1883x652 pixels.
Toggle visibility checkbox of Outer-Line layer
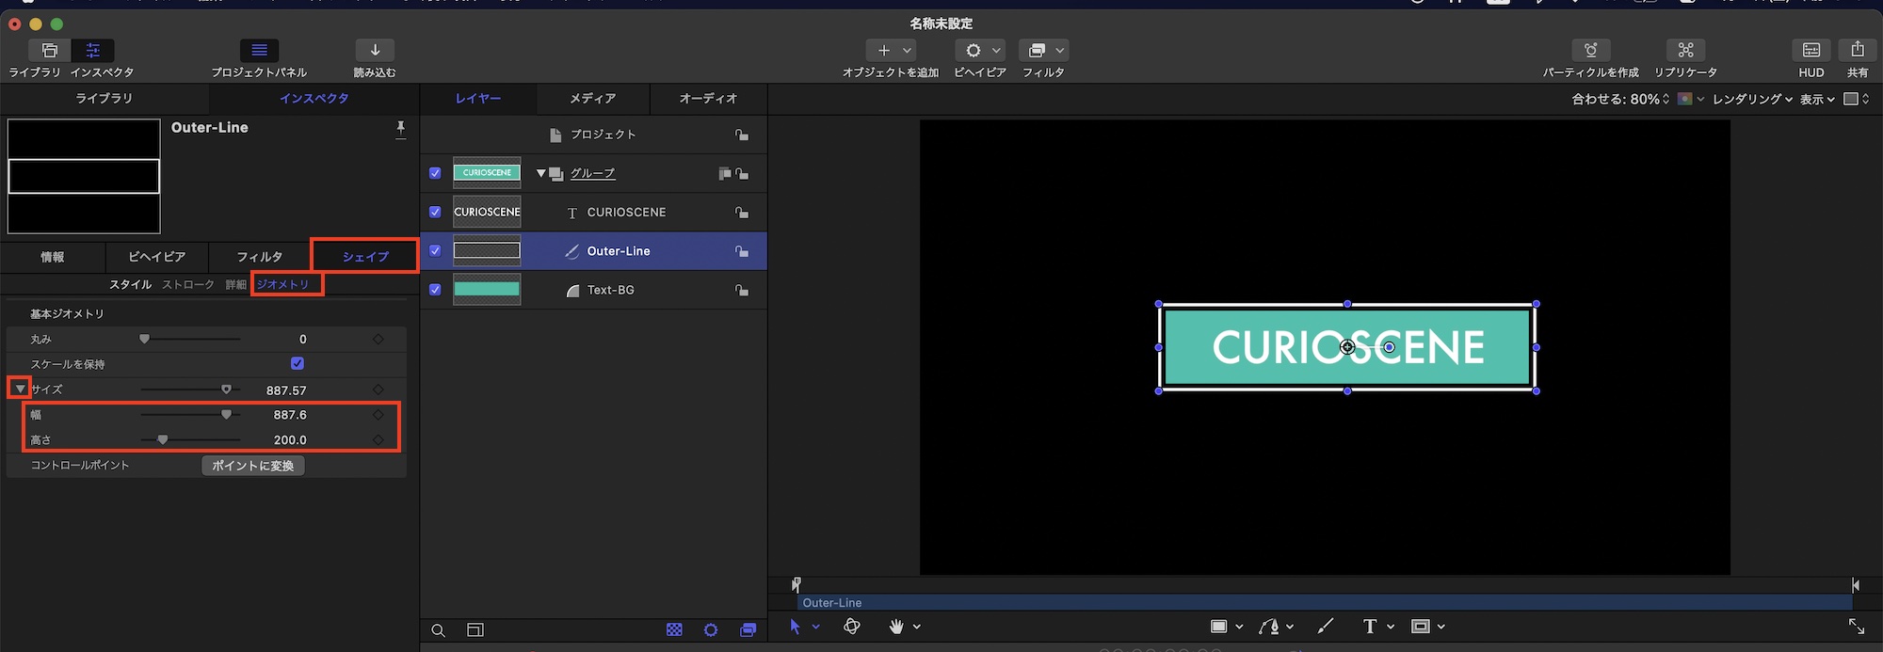(435, 251)
